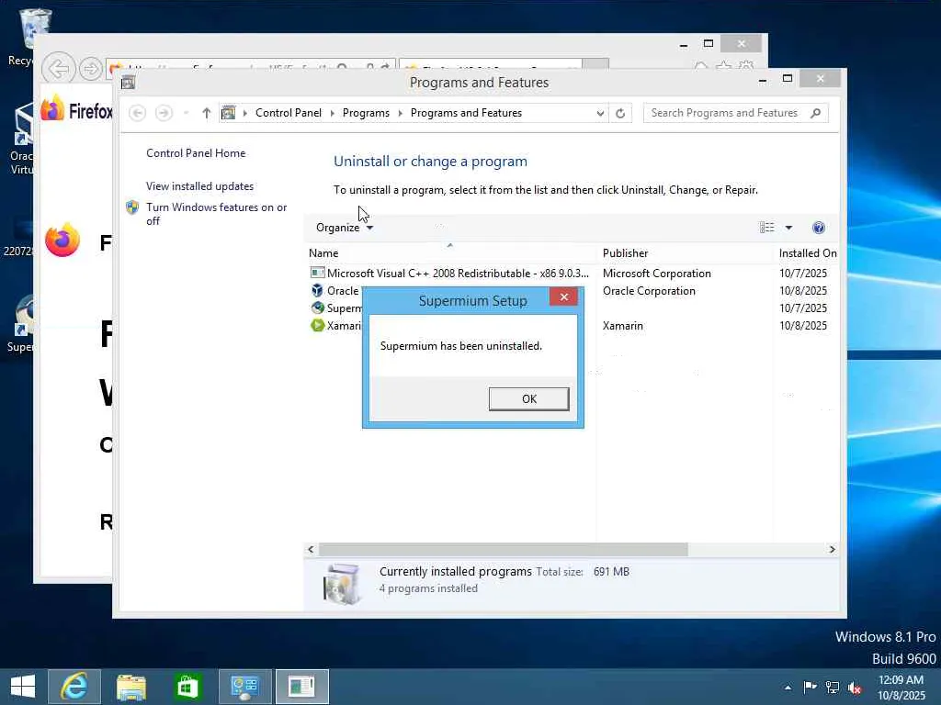Select the Xamarin publisher cell

pos(622,325)
